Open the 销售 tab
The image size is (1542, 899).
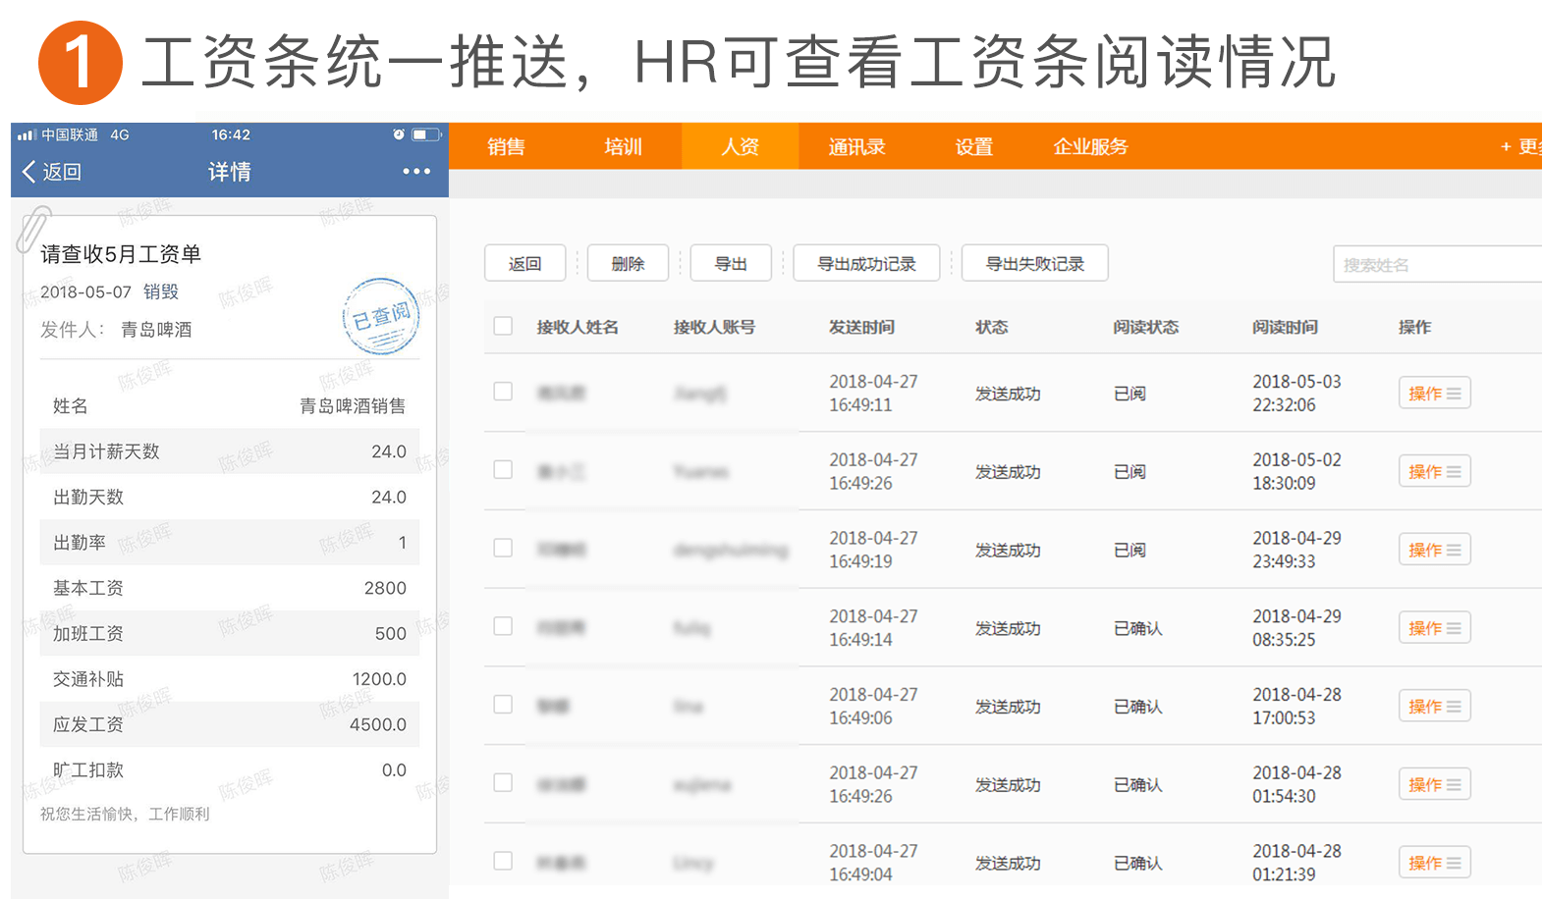[x=507, y=146]
